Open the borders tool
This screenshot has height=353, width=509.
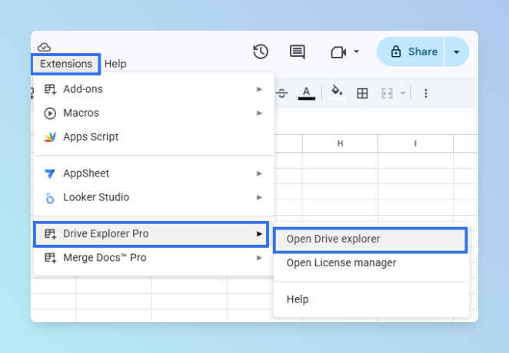click(362, 93)
